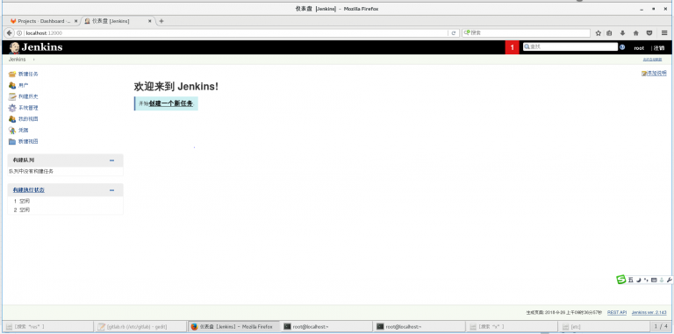
Task: Open the red notification badge showing 1
Action: (x=512, y=47)
